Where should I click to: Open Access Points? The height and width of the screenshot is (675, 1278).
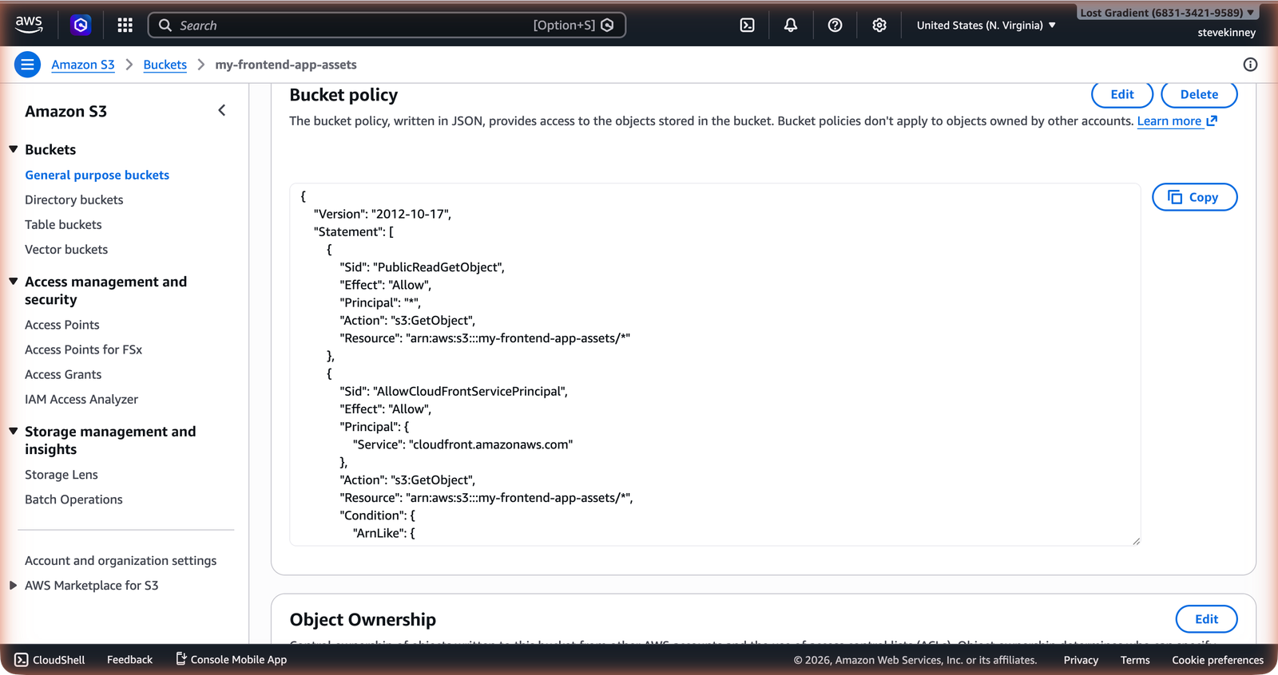coord(62,325)
